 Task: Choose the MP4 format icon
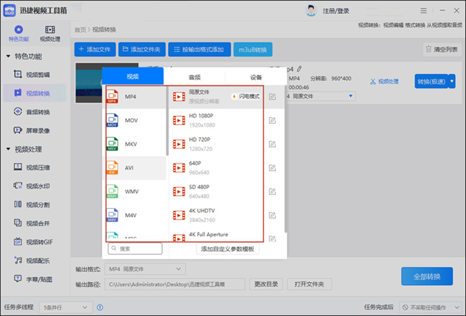[x=113, y=96]
